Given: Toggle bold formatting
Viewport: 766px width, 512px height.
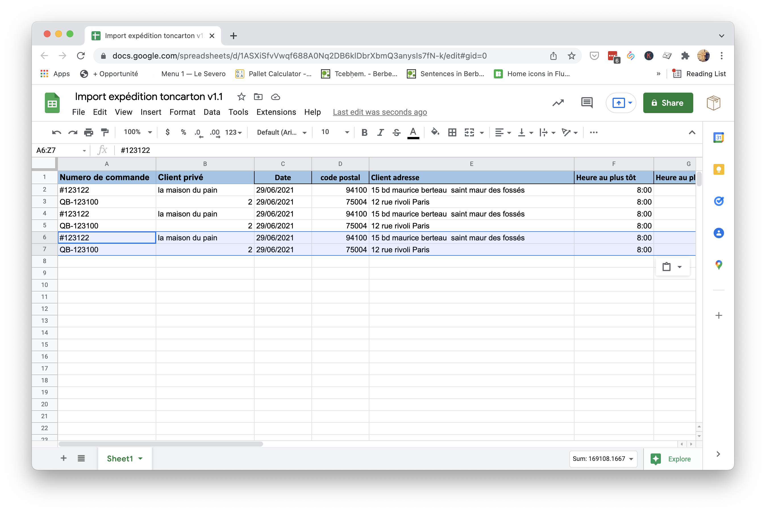Looking at the screenshot, I should coord(364,132).
